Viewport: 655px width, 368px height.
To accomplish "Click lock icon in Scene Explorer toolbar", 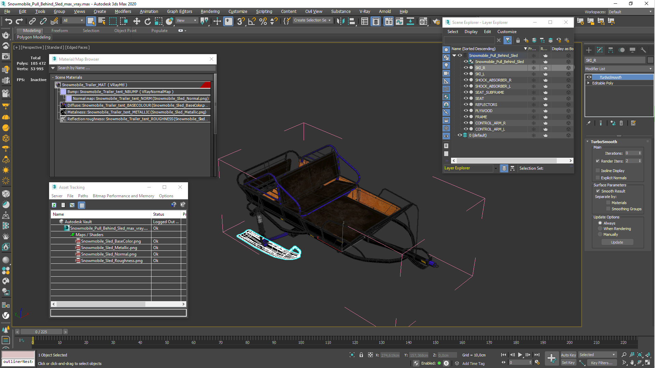I will click(518, 40).
